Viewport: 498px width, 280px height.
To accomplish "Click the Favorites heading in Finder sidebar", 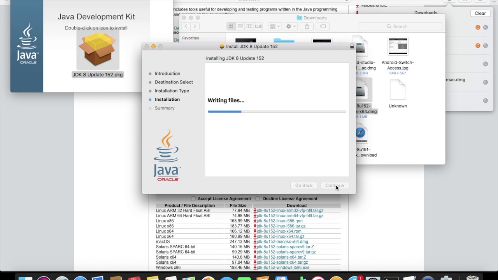I will tap(191, 38).
